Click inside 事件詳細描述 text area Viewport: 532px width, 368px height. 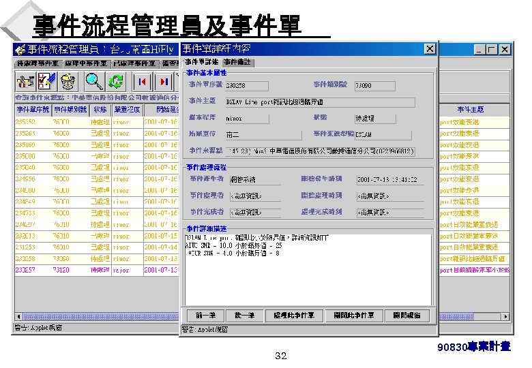(308, 269)
